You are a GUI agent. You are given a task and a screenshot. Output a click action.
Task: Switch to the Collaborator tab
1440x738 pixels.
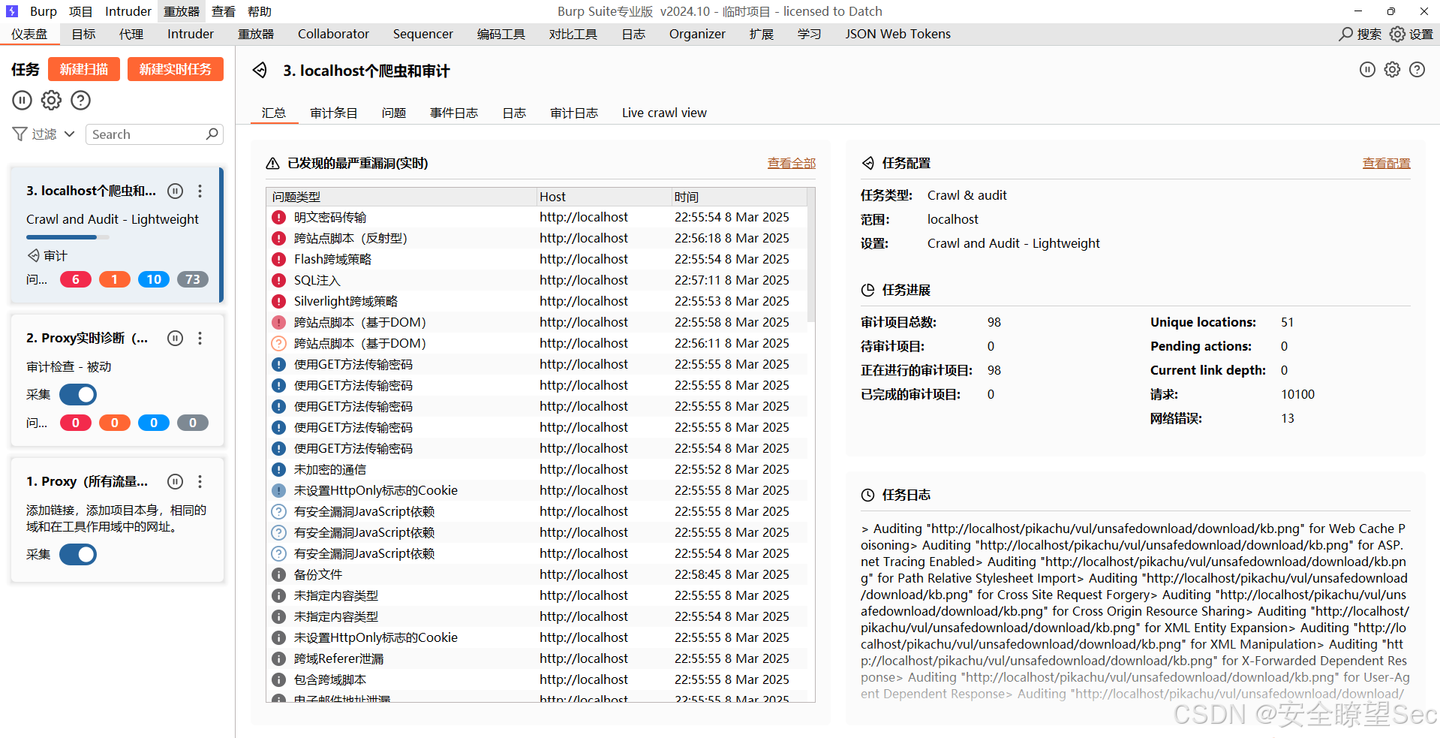(333, 34)
